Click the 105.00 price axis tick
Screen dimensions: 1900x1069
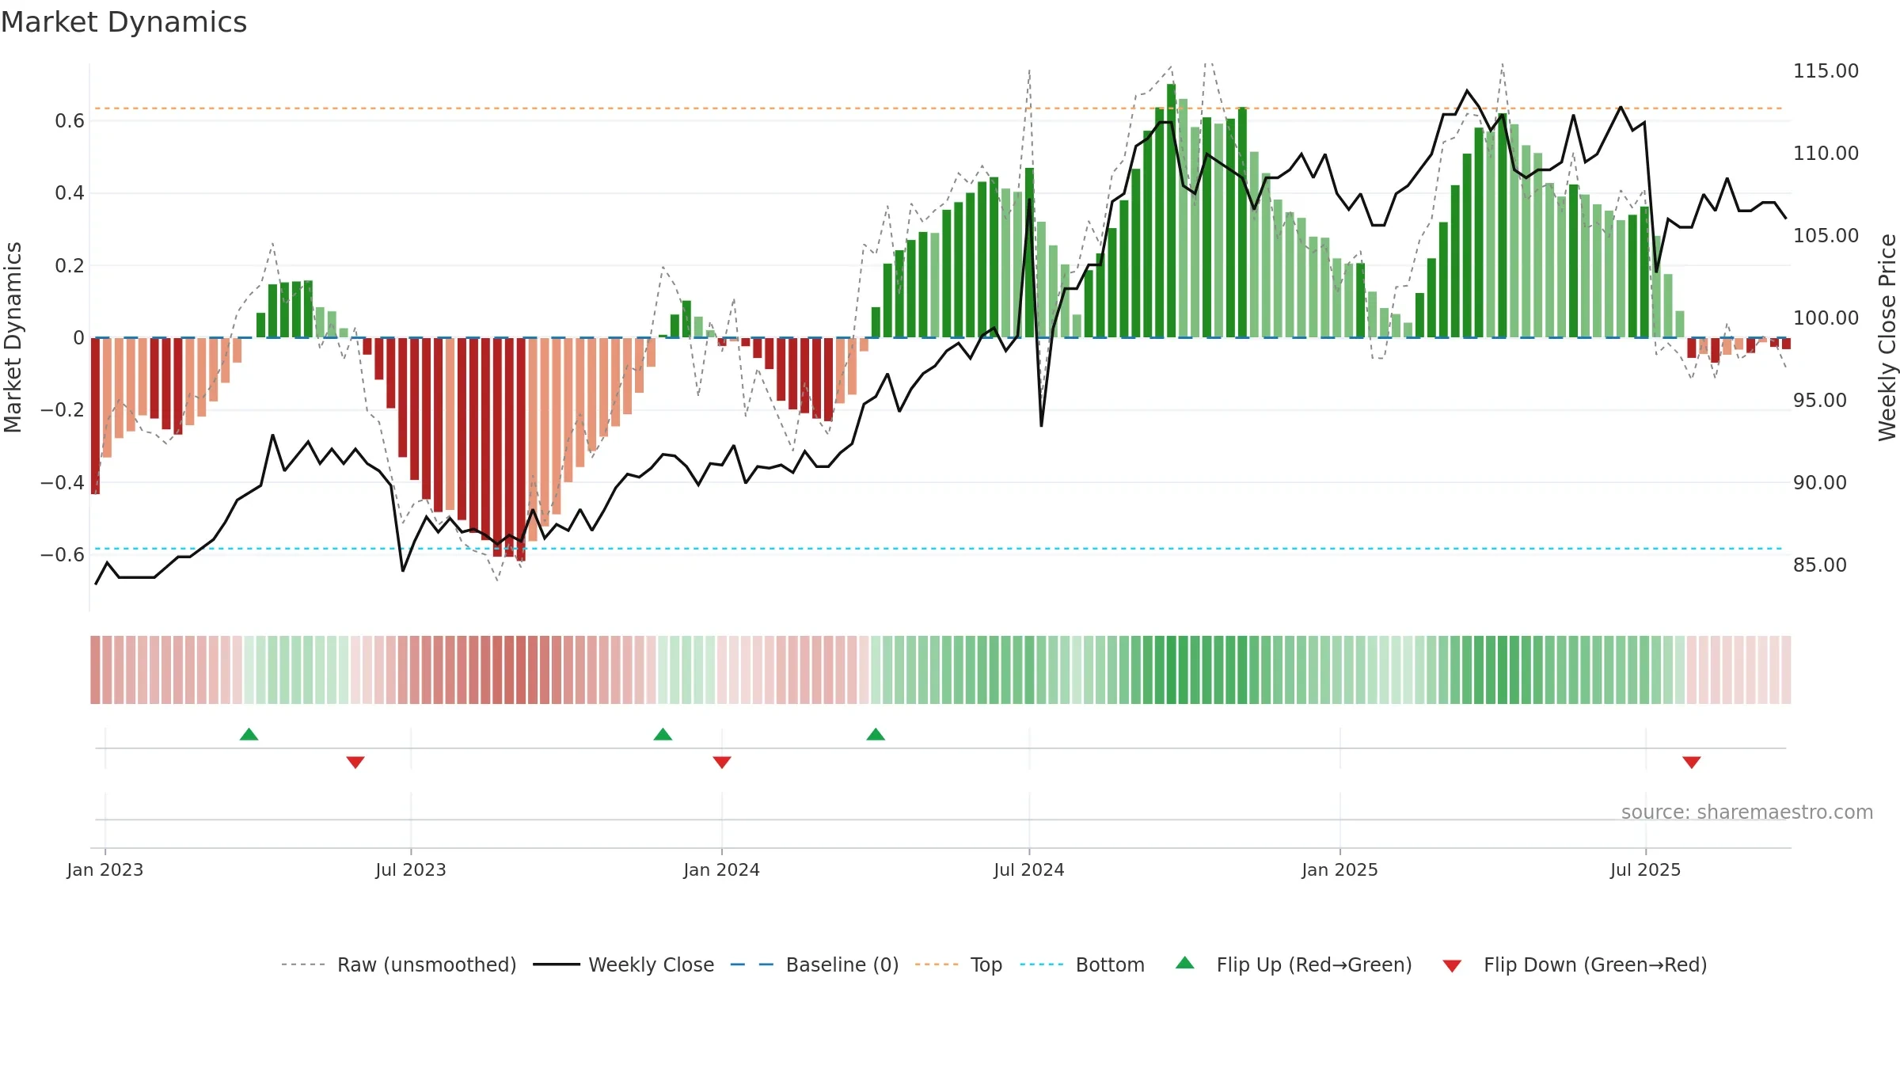pyautogui.click(x=1826, y=235)
